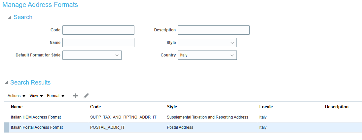Screen dimensions: 362x140
Task: Sort by the Name column header
Action: (17, 107)
